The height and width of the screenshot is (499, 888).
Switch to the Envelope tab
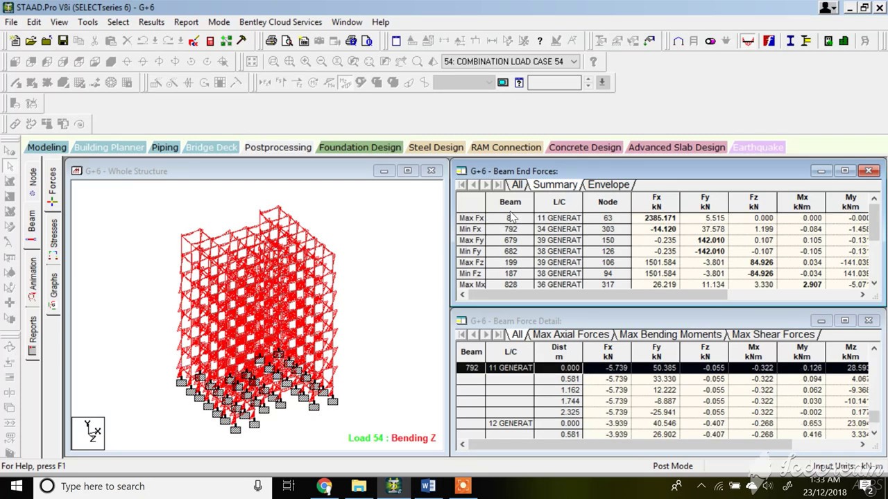608,184
